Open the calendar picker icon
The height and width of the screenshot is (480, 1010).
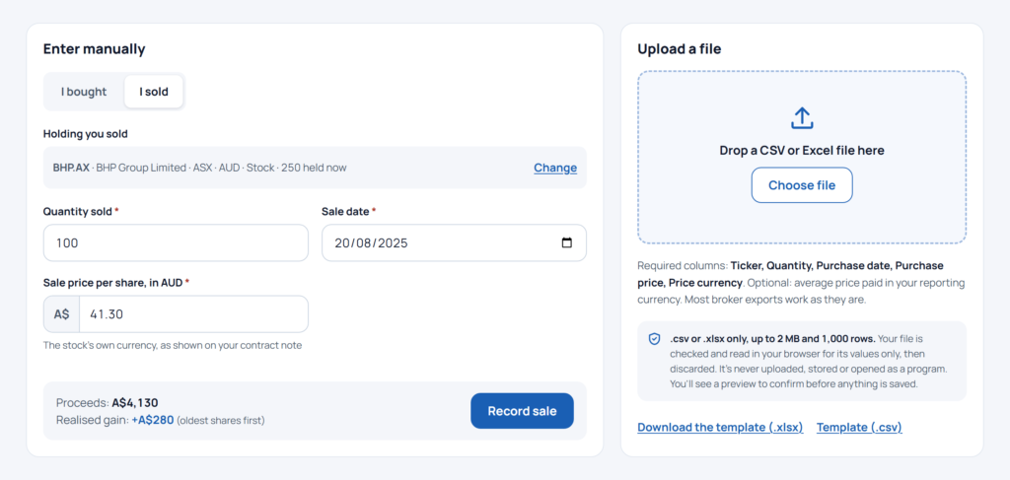[567, 242]
